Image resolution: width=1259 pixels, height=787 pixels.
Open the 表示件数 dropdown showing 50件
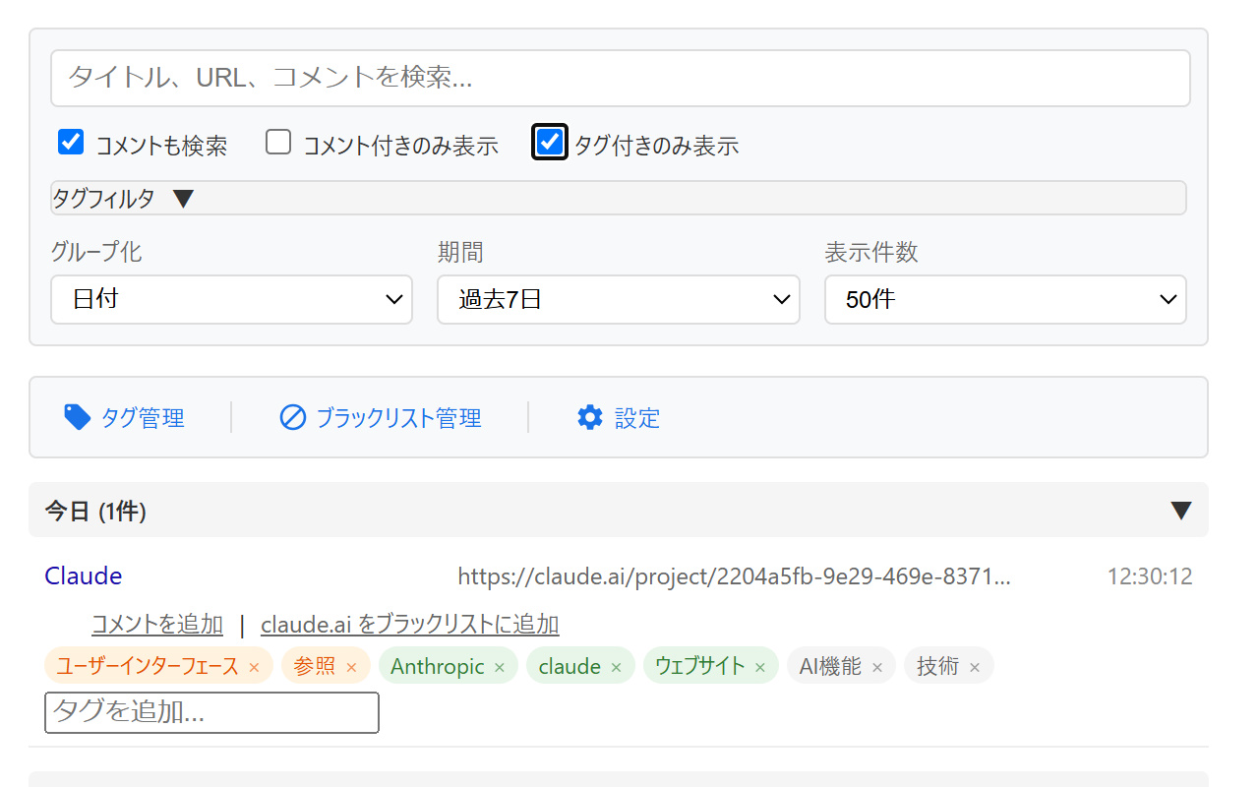pyautogui.click(x=1004, y=299)
